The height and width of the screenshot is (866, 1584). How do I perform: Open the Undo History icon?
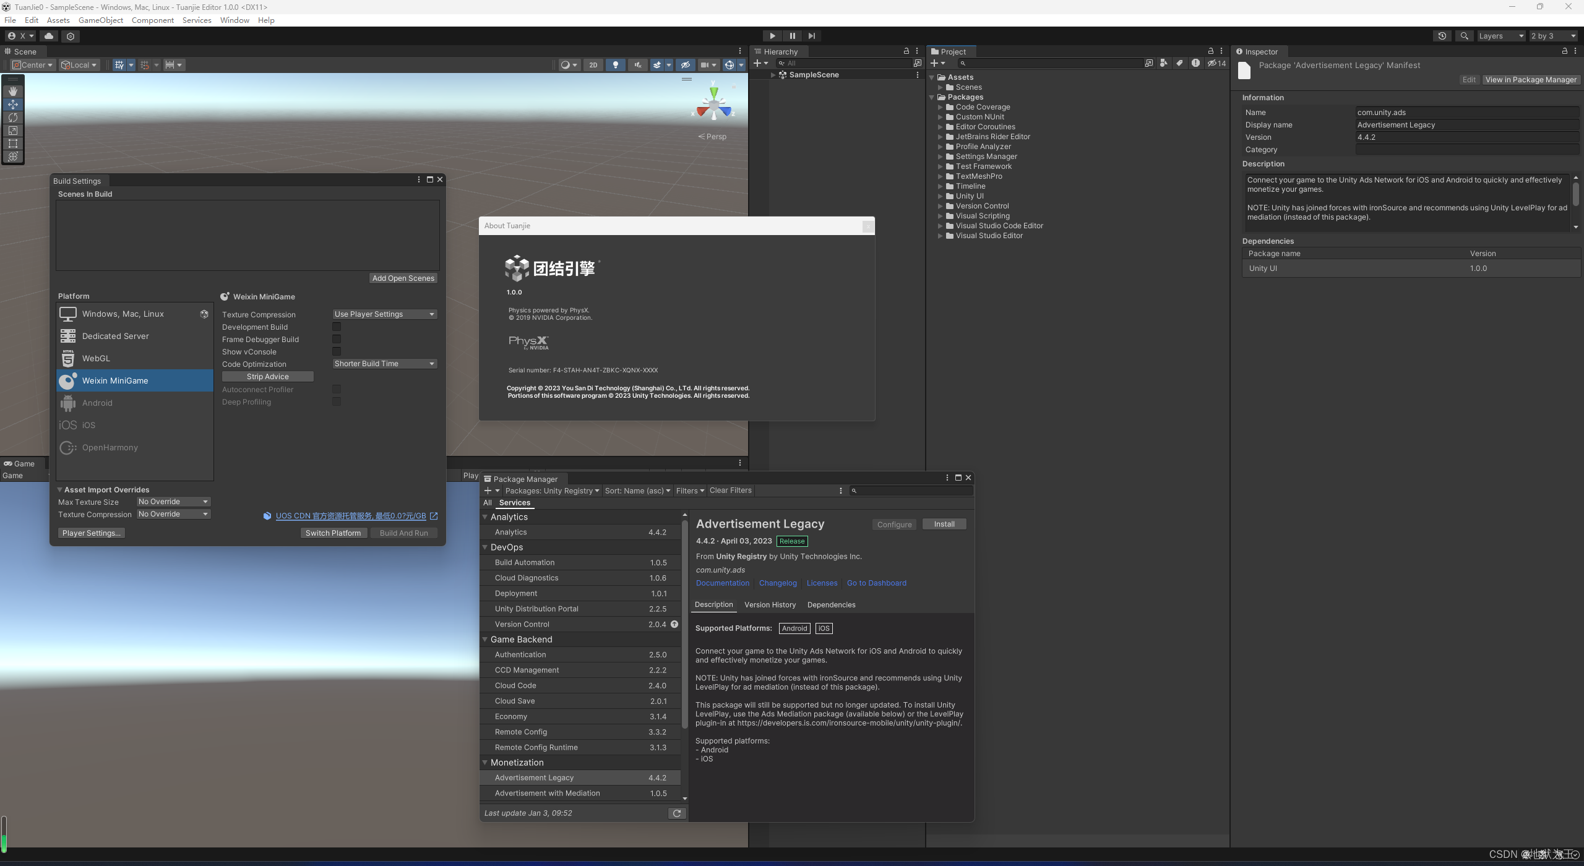pos(1442,36)
